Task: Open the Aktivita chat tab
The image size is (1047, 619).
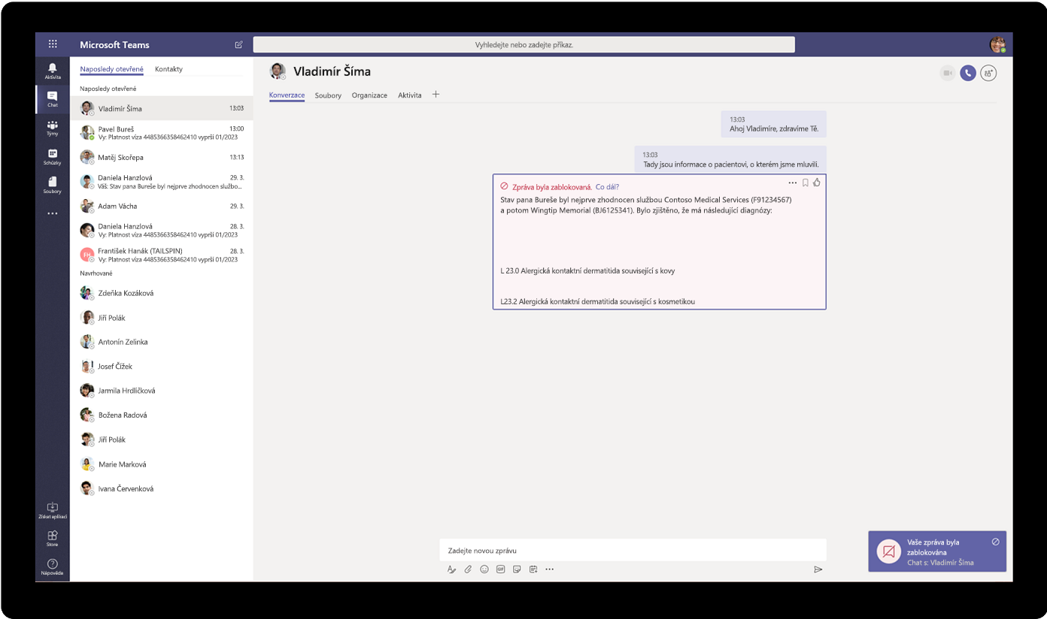Action: tap(410, 95)
